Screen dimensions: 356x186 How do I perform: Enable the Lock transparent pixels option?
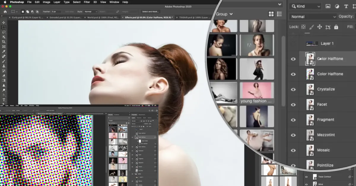[303, 27]
